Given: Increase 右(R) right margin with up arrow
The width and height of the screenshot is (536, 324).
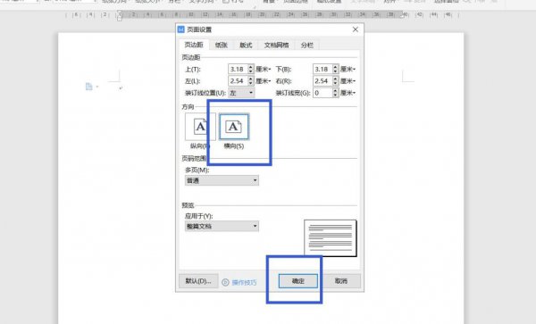Looking at the screenshot, I should 336,79.
